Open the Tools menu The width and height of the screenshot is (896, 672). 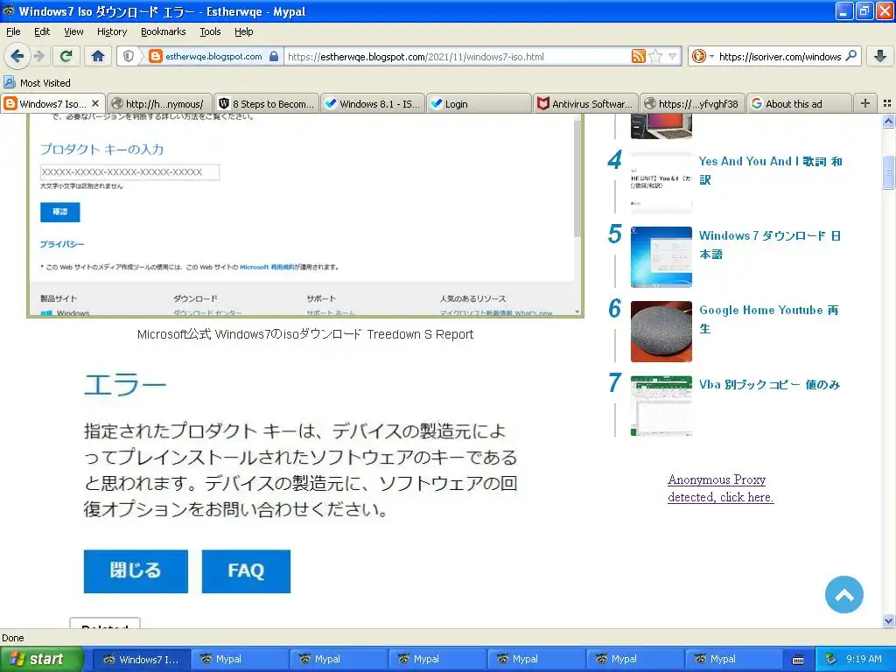pyautogui.click(x=210, y=31)
